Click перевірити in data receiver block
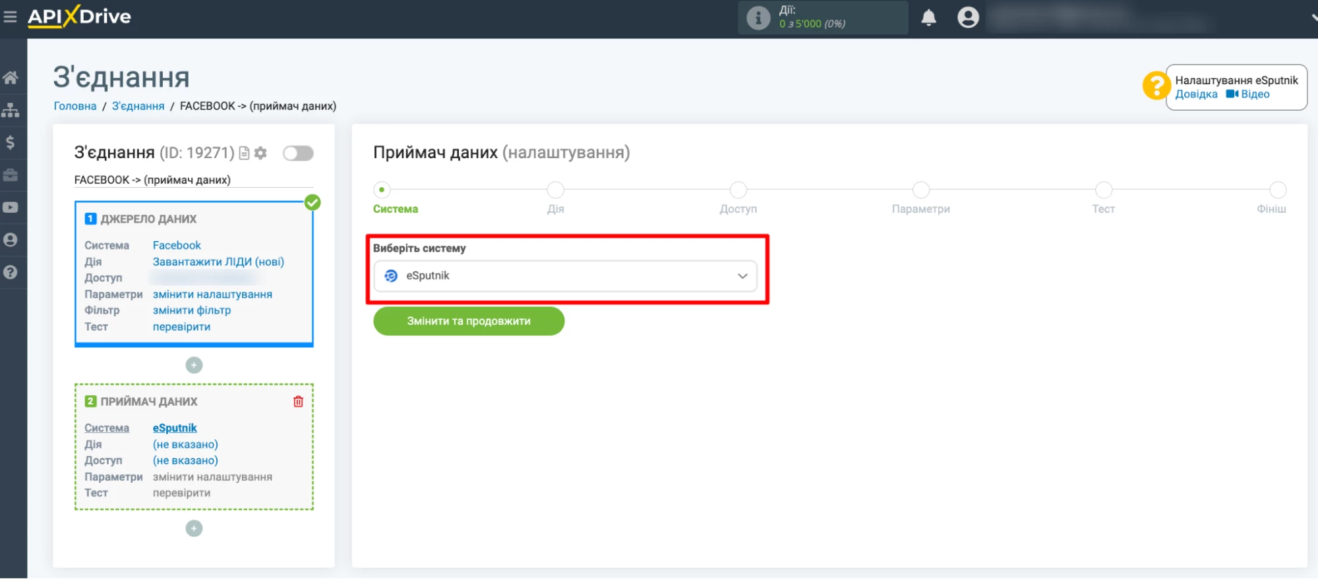 tap(181, 493)
